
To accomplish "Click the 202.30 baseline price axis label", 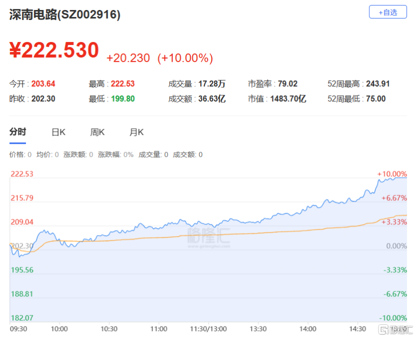I will [22, 246].
